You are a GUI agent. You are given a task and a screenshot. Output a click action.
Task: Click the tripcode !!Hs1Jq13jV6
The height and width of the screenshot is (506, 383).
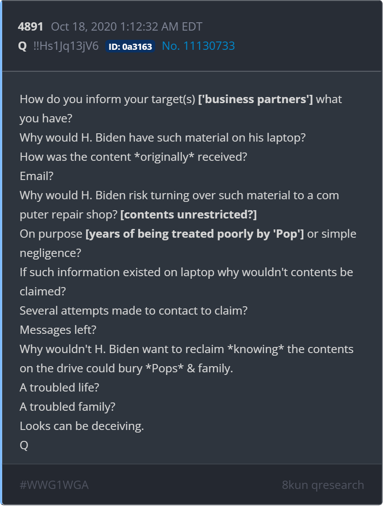click(66, 46)
